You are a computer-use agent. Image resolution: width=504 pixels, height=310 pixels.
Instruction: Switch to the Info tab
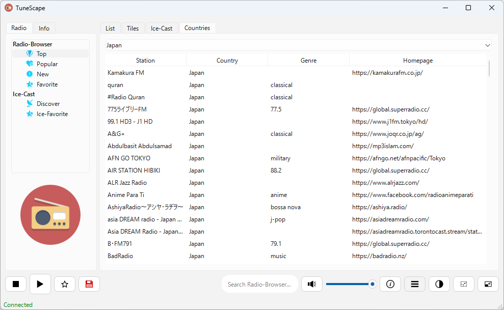coord(44,28)
